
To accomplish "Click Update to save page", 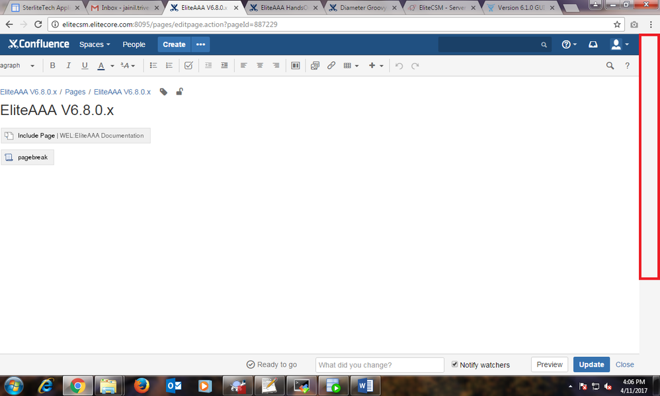I will point(591,364).
